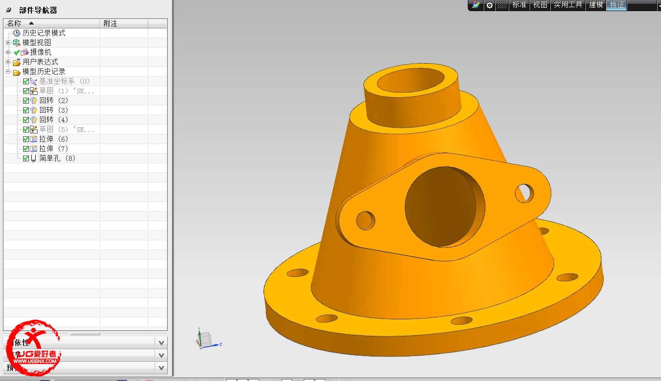
Task: Click the clock icon for 历史记录模式
Action: (x=17, y=33)
